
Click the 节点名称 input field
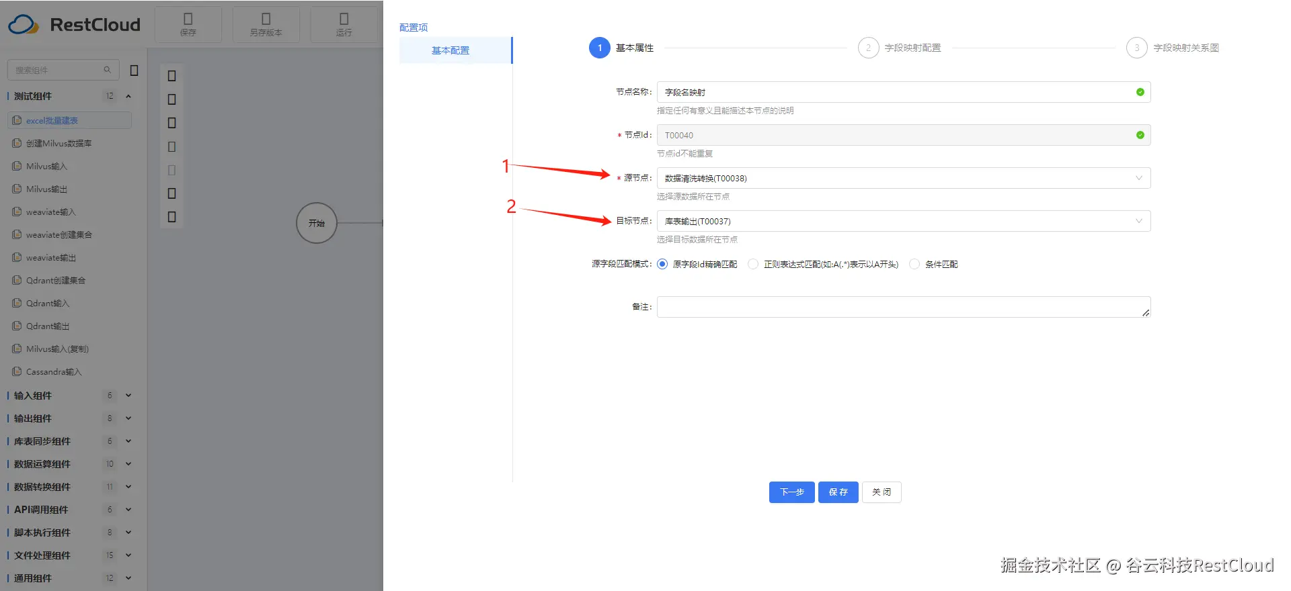904,92
